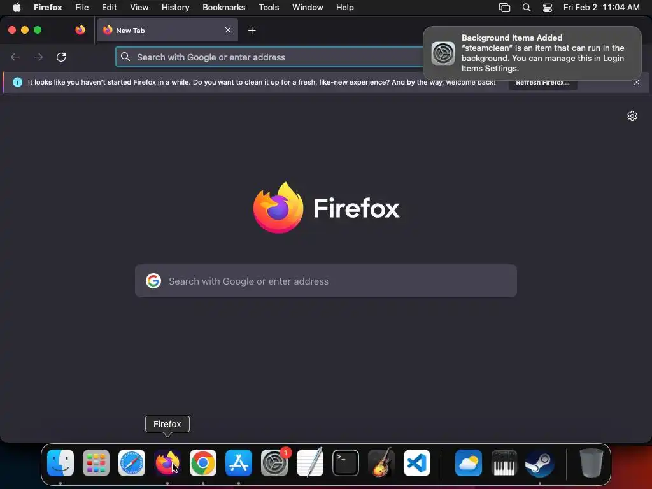652x489 pixels.
Task: Focus the address bar search field
Action: 270,57
